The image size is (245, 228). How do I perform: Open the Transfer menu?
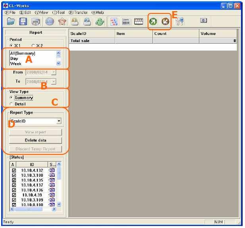(78, 12)
